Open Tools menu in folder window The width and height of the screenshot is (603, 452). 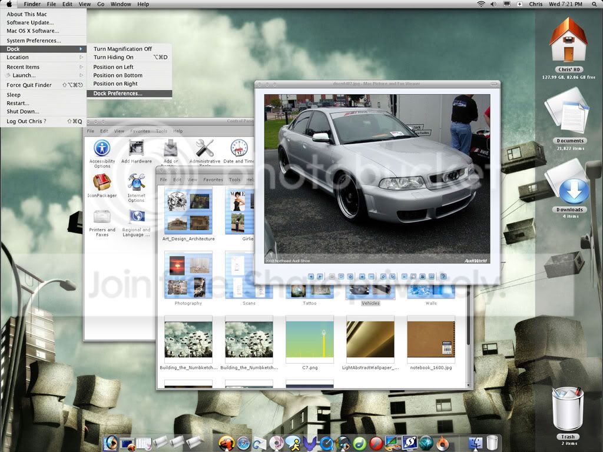tap(234, 180)
